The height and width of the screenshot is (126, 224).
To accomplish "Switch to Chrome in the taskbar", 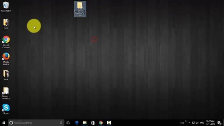I will point(101,123).
